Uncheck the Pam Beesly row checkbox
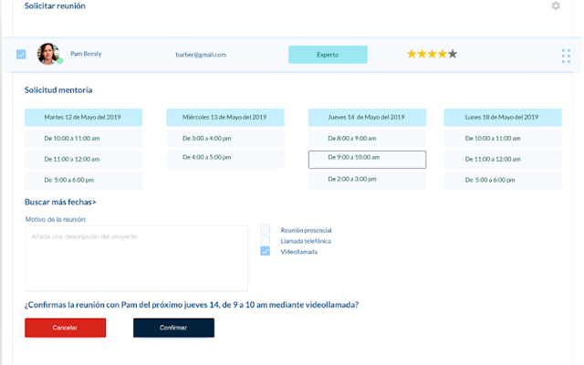 click(x=21, y=55)
